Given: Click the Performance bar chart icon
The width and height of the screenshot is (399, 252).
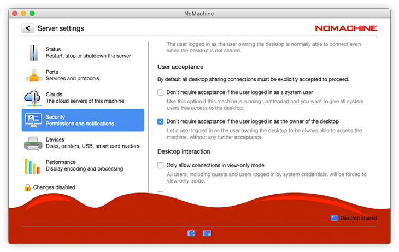Looking at the screenshot, I should [33, 166].
